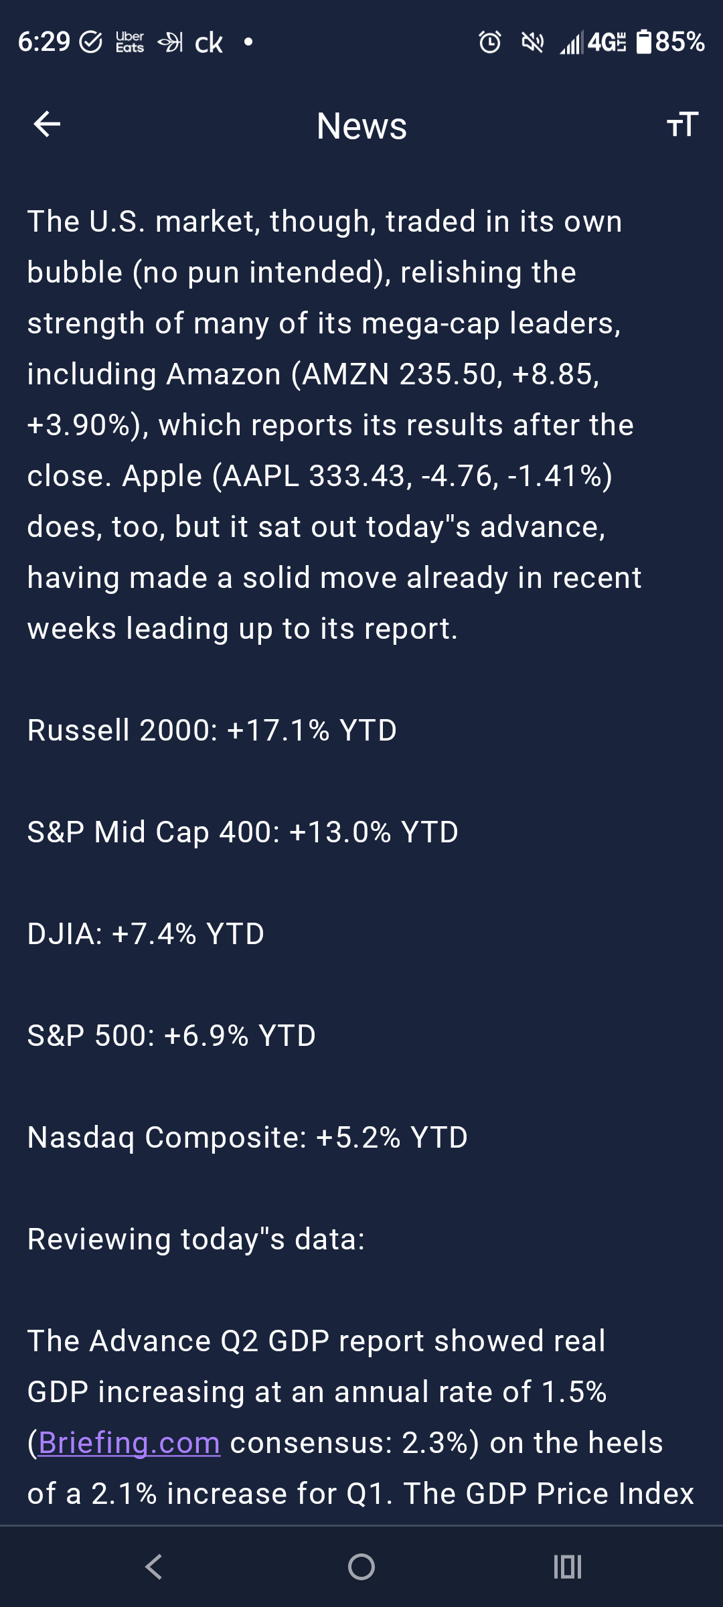
Task: Tap the alarm clock status icon
Action: click(490, 42)
